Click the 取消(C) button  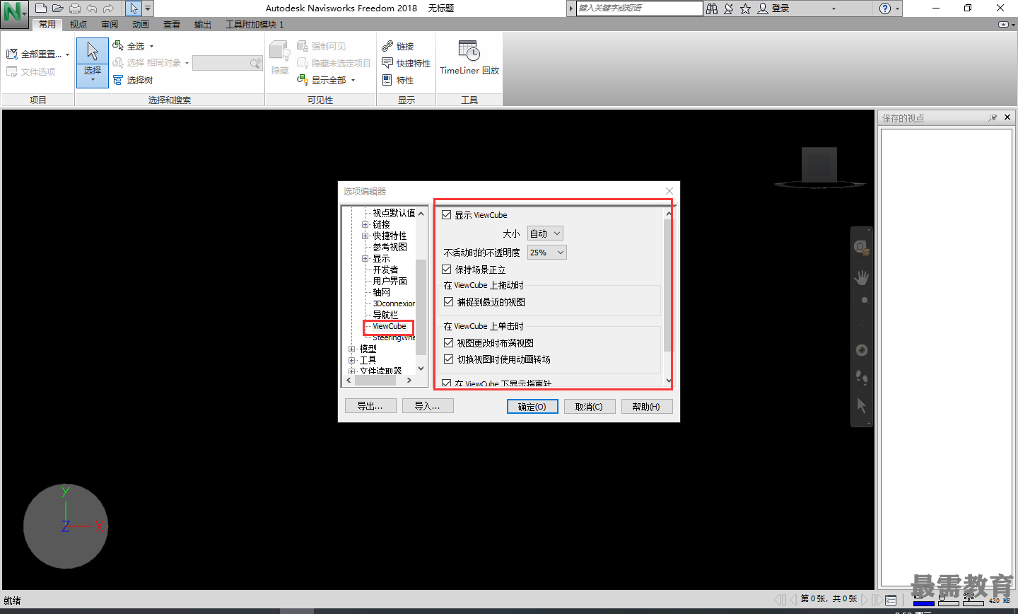pos(589,407)
